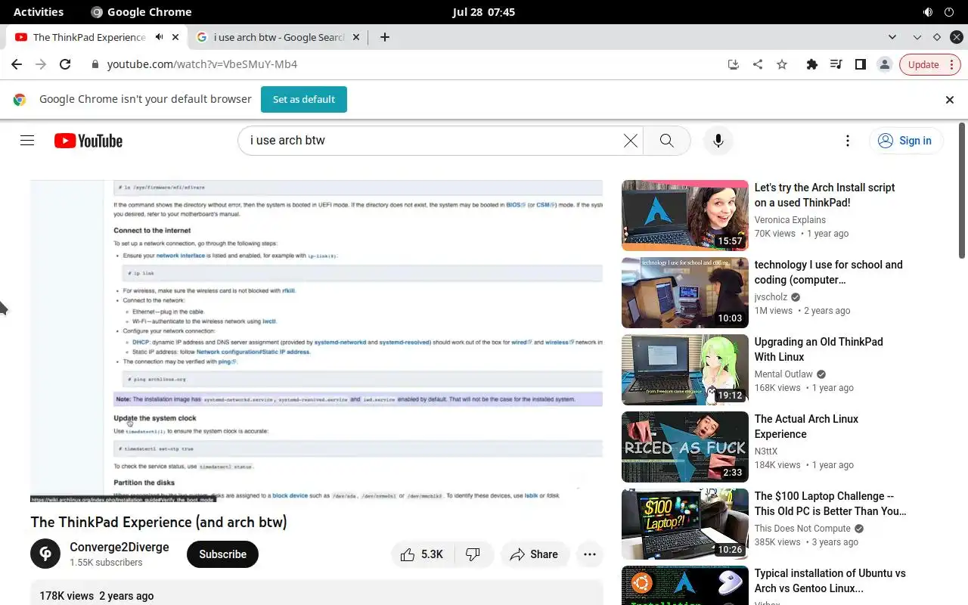The height and width of the screenshot is (605, 968).
Task: Go back with the browser back arrow
Action: [x=17, y=64]
